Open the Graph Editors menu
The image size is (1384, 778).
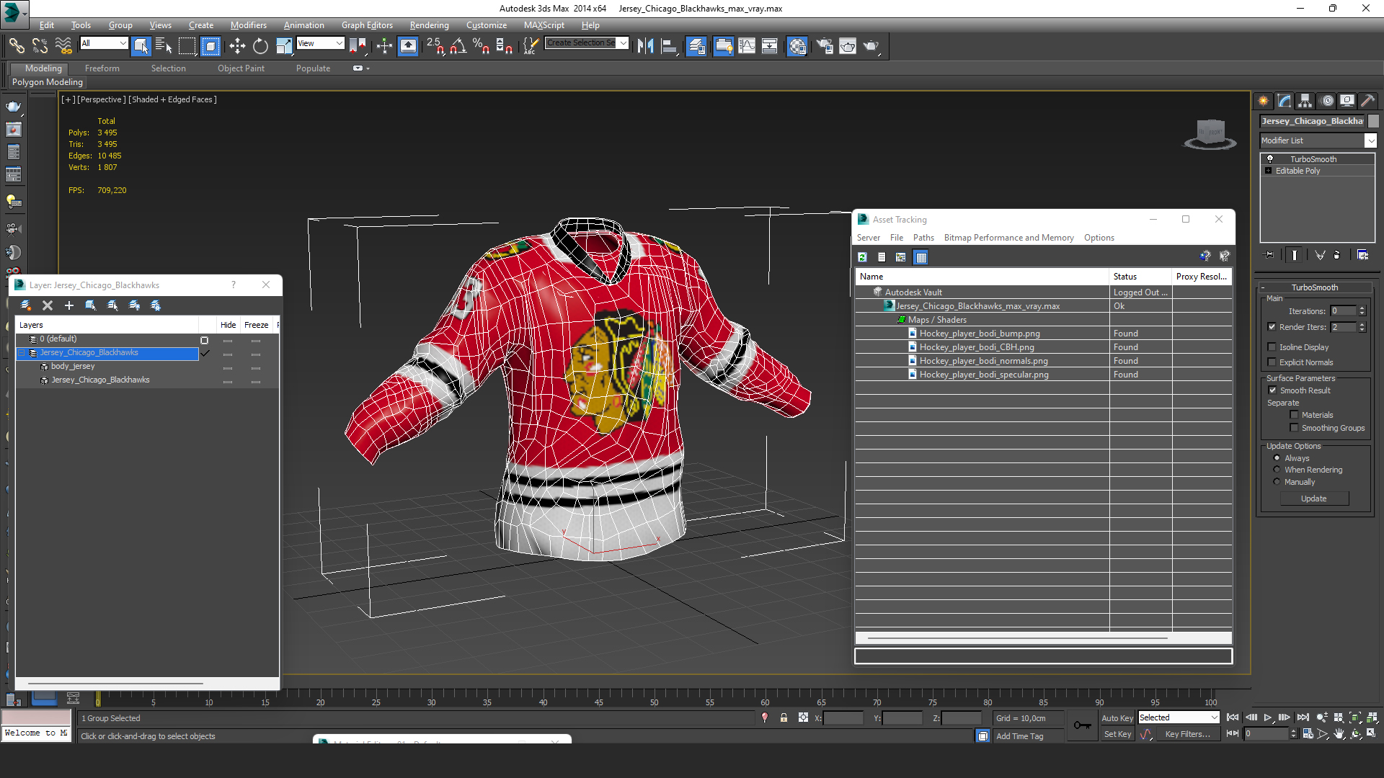pos(367,25)
